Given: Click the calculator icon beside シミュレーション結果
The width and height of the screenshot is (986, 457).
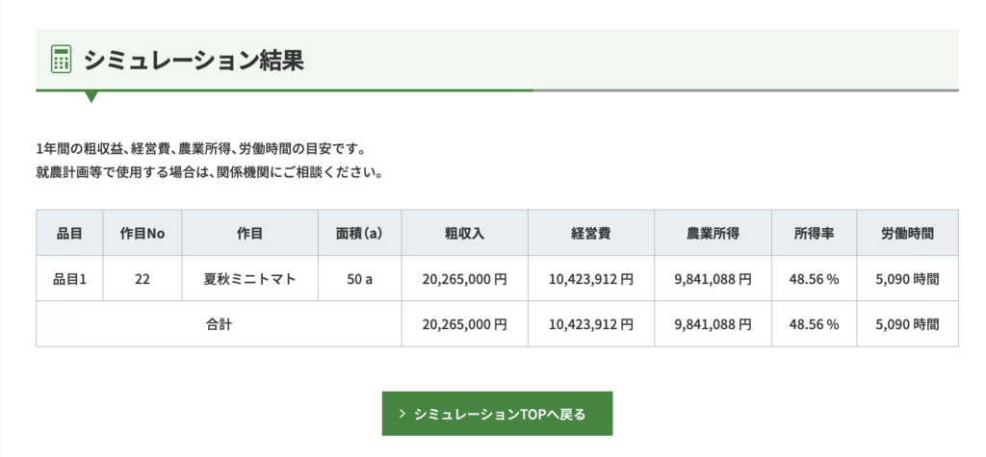Looking at the screenshot, I should 61,60.
